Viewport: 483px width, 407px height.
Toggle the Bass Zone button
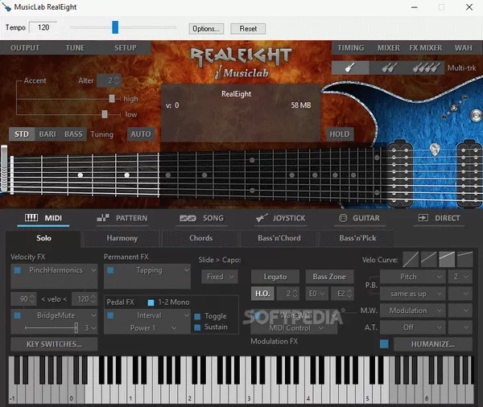point(329,277)
